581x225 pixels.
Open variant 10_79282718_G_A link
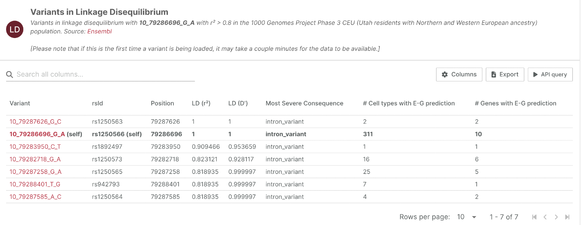[x=35, y=159]
